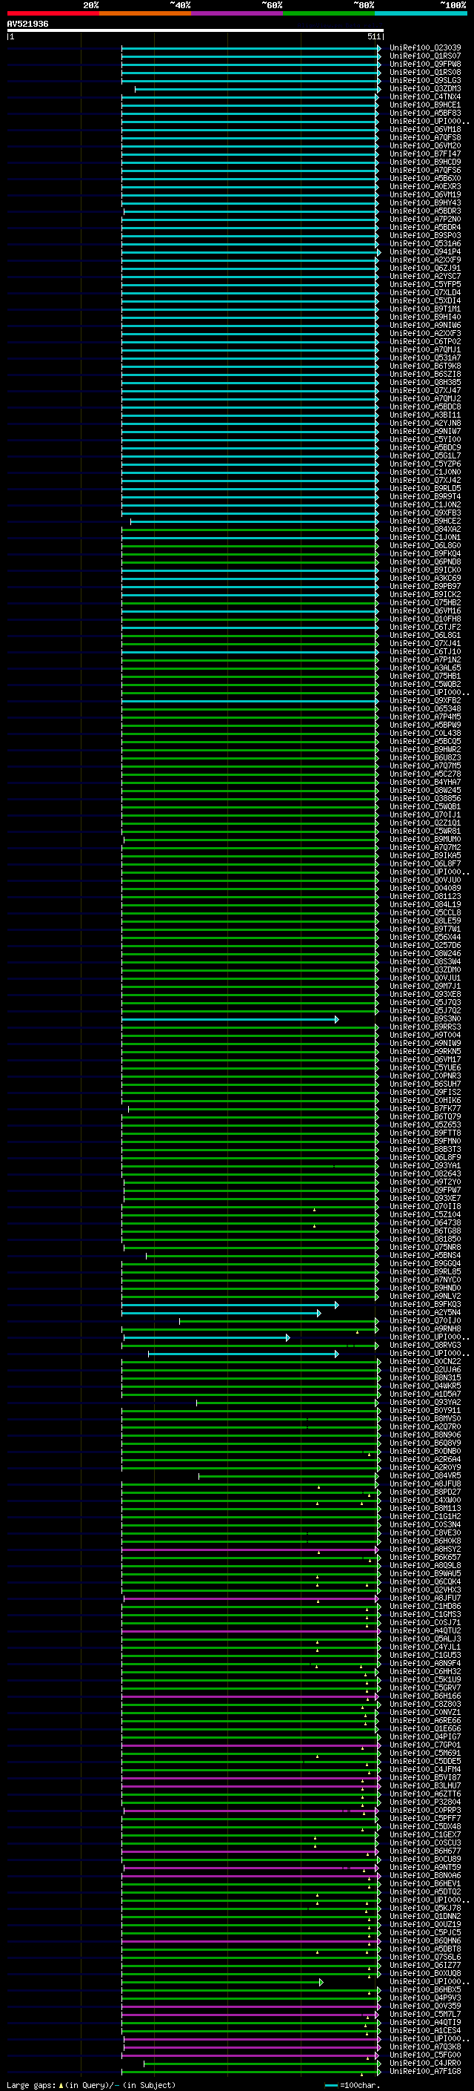Open hit UniRef100_B7FI47
The width and height of the screenshot is (474, 2091).
[x=425, y=154]
